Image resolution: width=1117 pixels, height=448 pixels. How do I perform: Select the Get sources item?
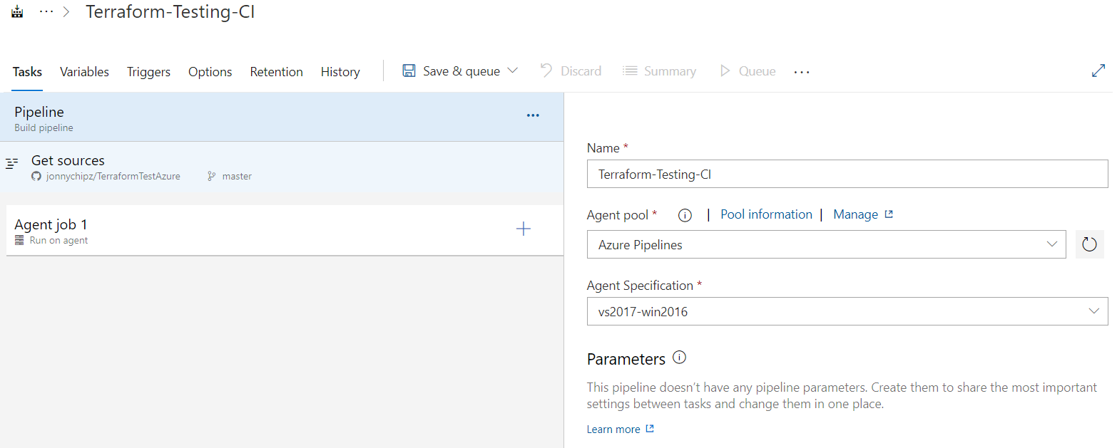point(68,161)
